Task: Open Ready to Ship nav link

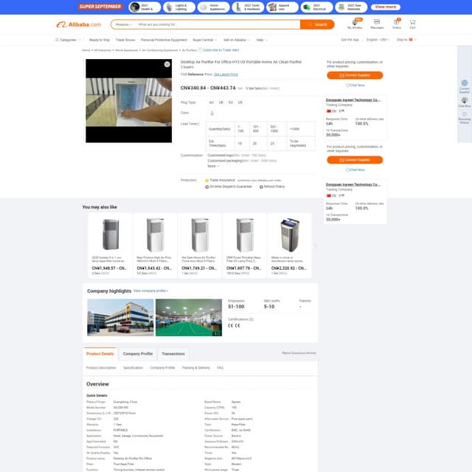Action: (100, 40)
